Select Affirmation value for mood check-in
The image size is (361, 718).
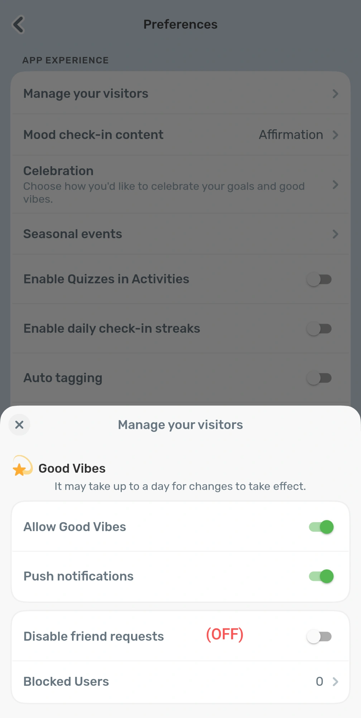291,135
